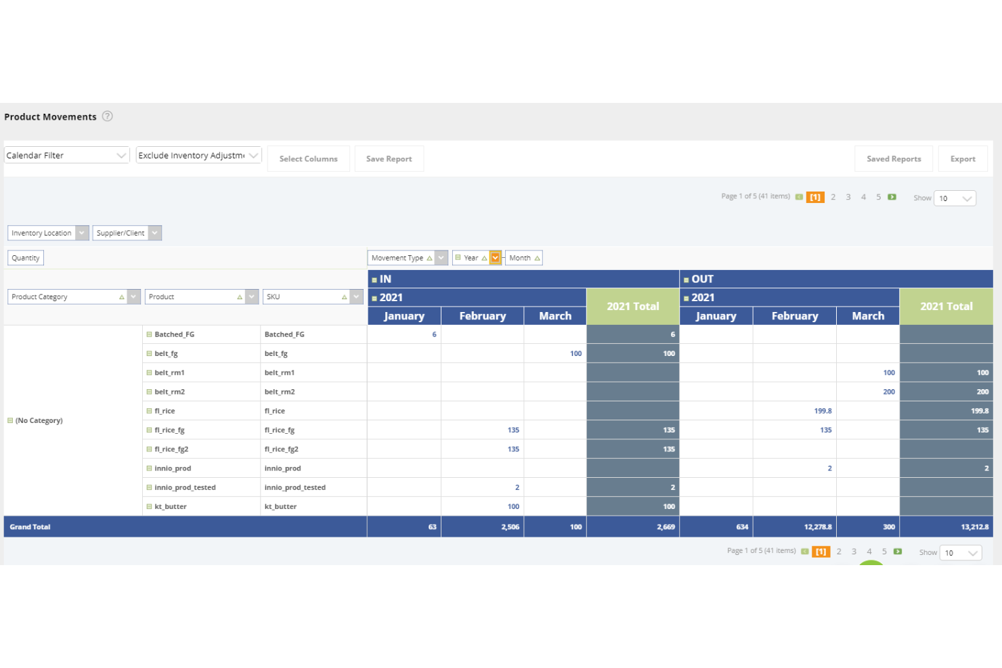Screen dimensions: 1002x668
Task: Toggle ascending sort on the Month field
Action: click(537, 257)
